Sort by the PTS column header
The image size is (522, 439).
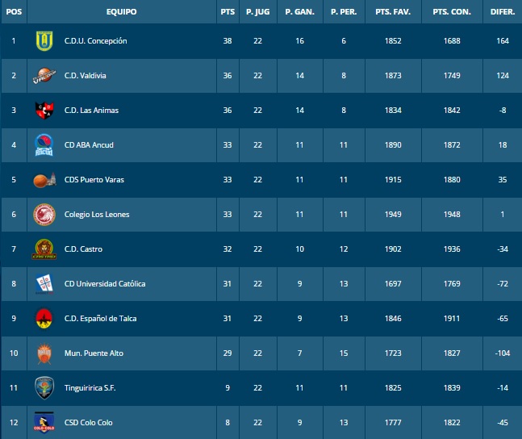pos(228,12)
